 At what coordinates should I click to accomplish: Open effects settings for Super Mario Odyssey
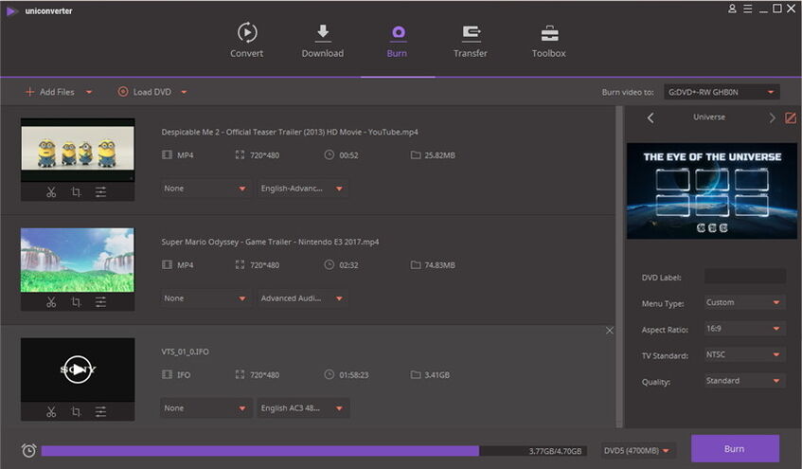coord(100,302)
